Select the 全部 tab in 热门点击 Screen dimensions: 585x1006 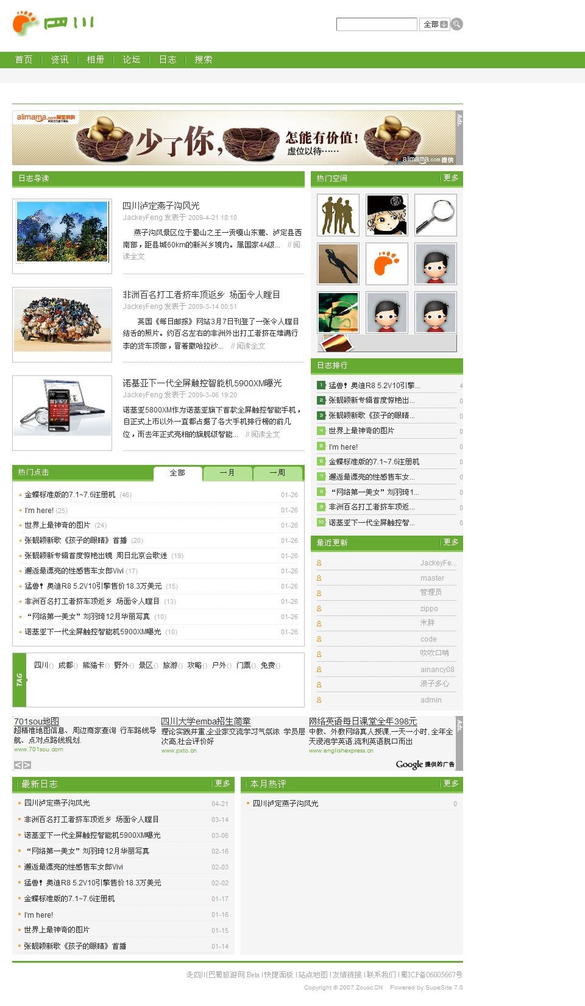(177, 473)
